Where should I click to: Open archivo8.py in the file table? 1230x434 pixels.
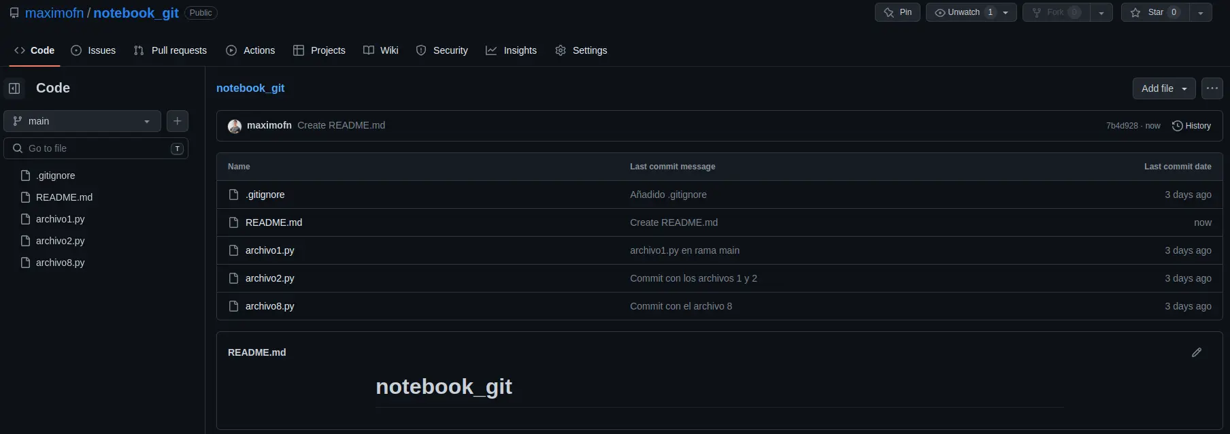269,306
